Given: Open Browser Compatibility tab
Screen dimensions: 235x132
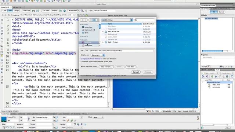Looking at the screenshot, I should pos(49,114).
